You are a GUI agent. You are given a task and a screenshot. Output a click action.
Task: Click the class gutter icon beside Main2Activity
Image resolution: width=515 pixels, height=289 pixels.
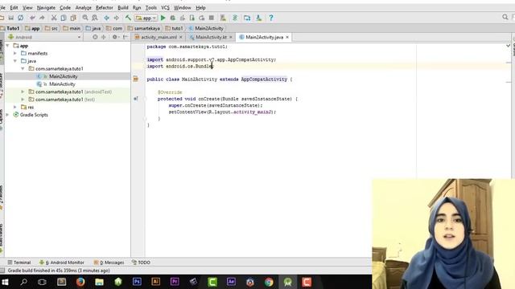[x=136, y=79]
